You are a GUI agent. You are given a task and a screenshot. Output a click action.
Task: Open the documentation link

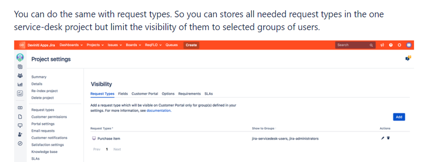(x=158, y=111)
